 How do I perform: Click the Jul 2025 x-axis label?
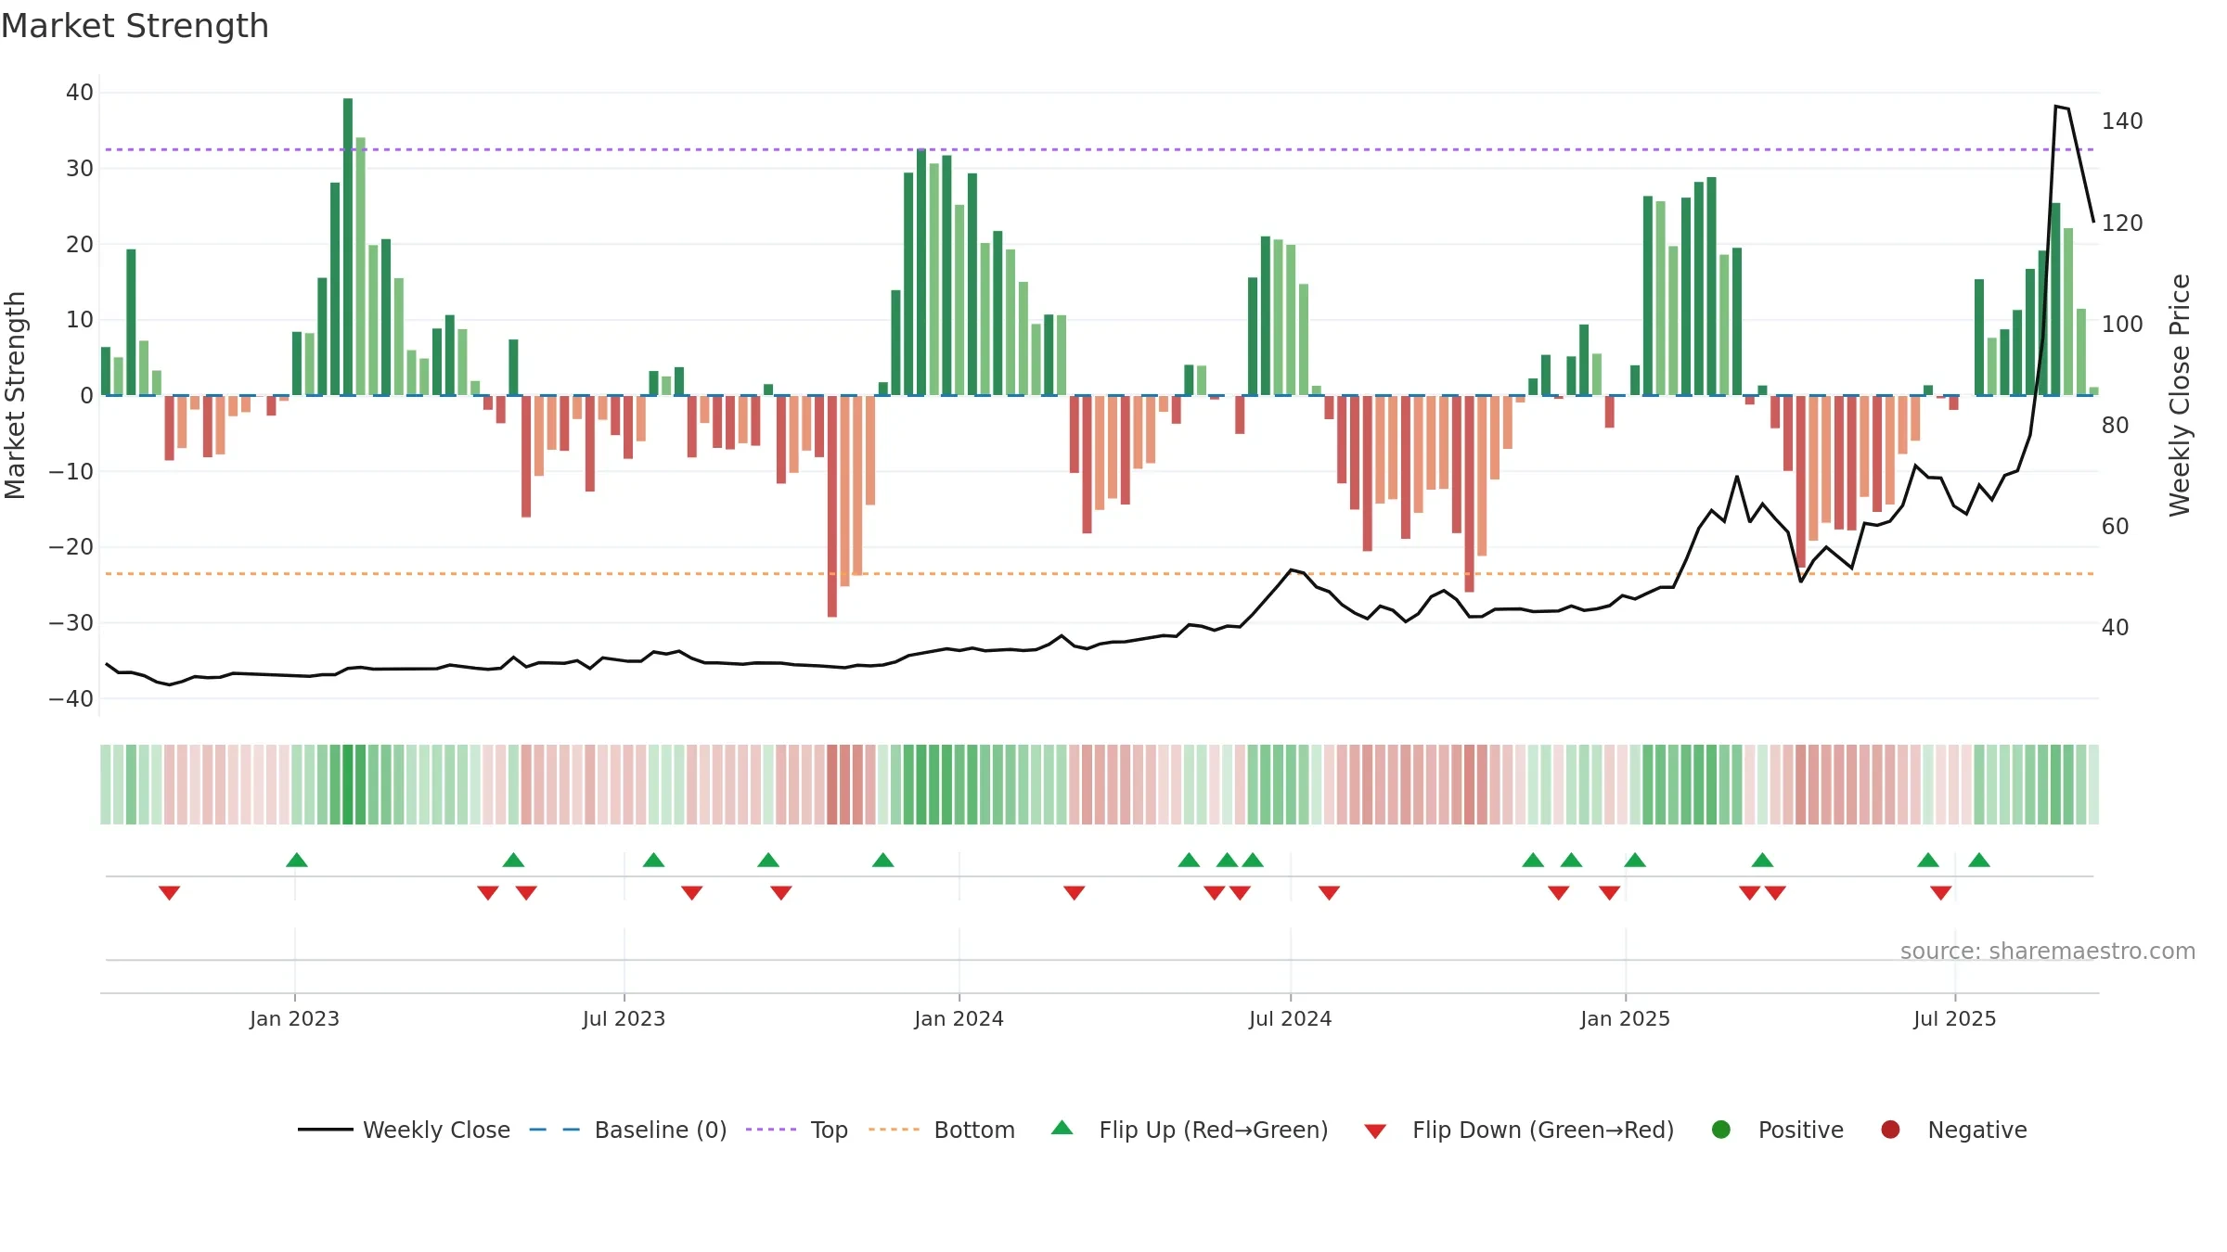[1954, 1019]
